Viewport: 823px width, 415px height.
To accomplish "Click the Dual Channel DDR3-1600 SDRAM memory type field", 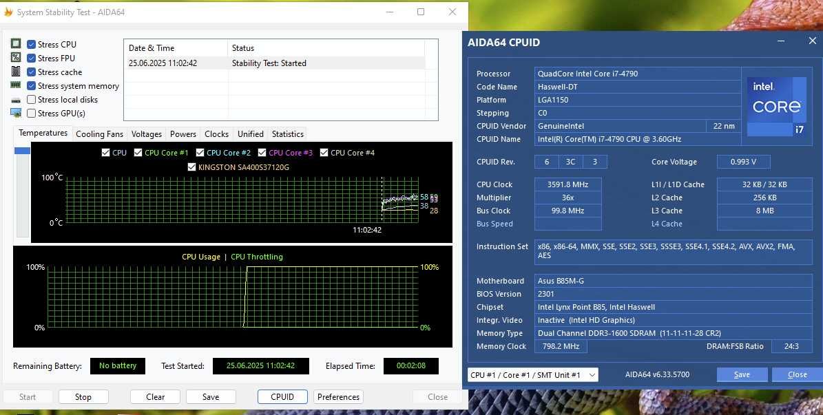I will (674, 333).
